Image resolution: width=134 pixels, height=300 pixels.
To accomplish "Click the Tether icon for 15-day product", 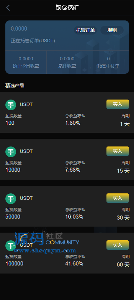I will click(x=11, y=152).
